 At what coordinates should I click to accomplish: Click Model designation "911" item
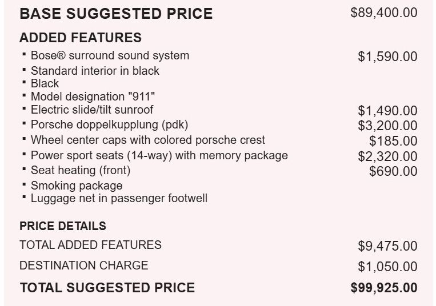pos(93,96)
